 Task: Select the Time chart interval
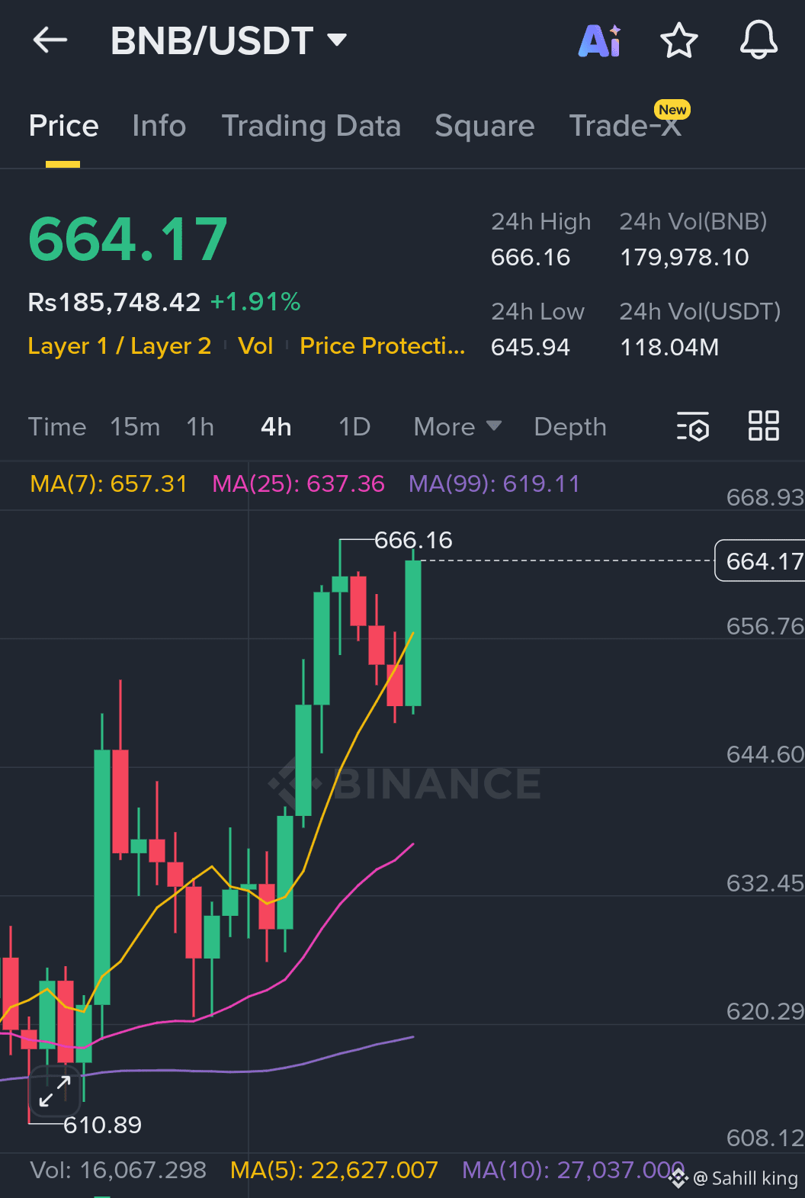point(57,427)
